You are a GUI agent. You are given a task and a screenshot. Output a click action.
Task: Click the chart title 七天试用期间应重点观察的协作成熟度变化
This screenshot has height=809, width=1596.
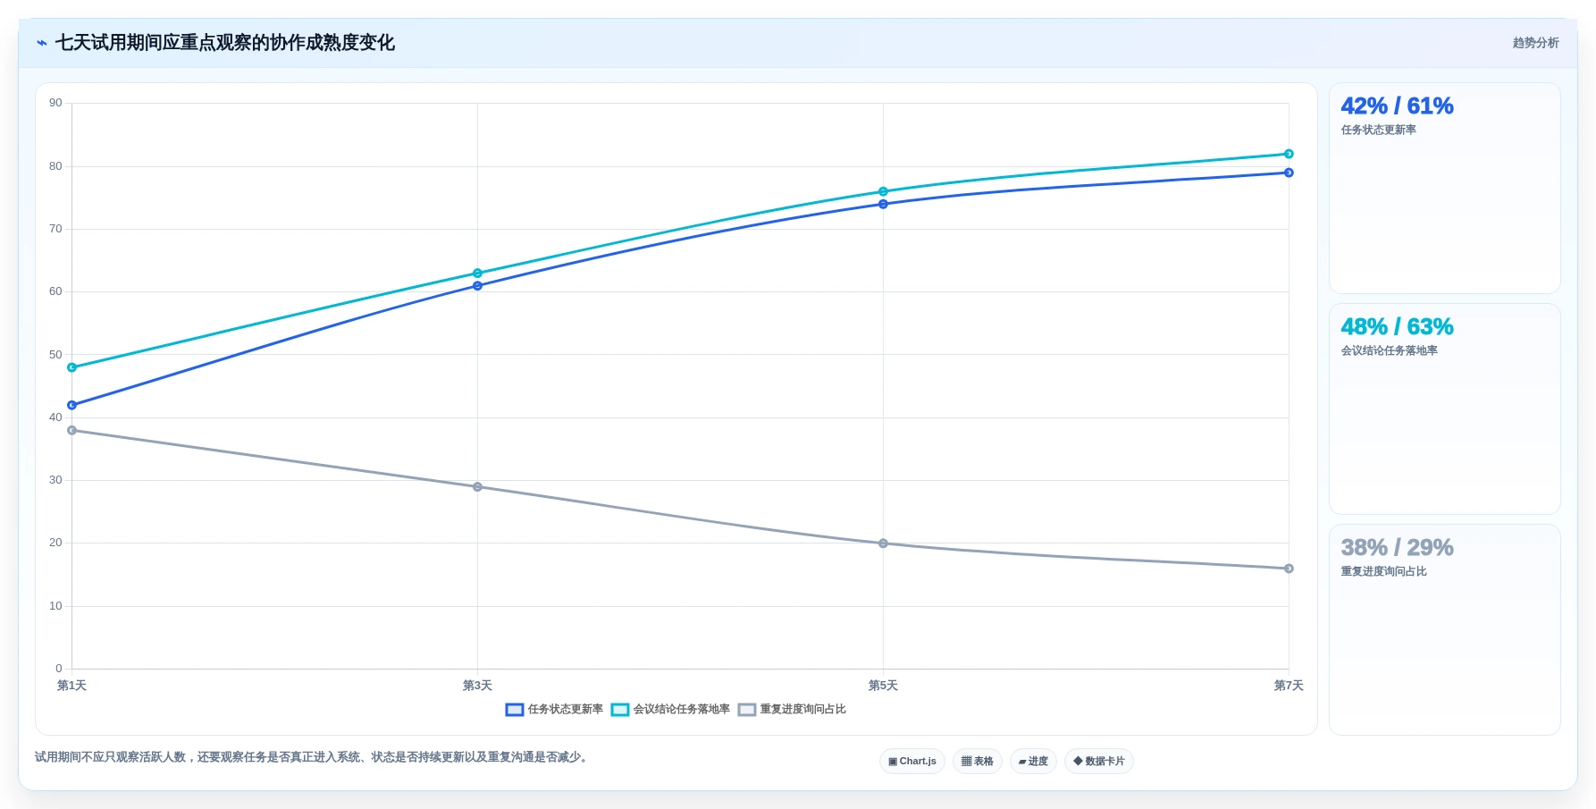click(x=225, y=43)
